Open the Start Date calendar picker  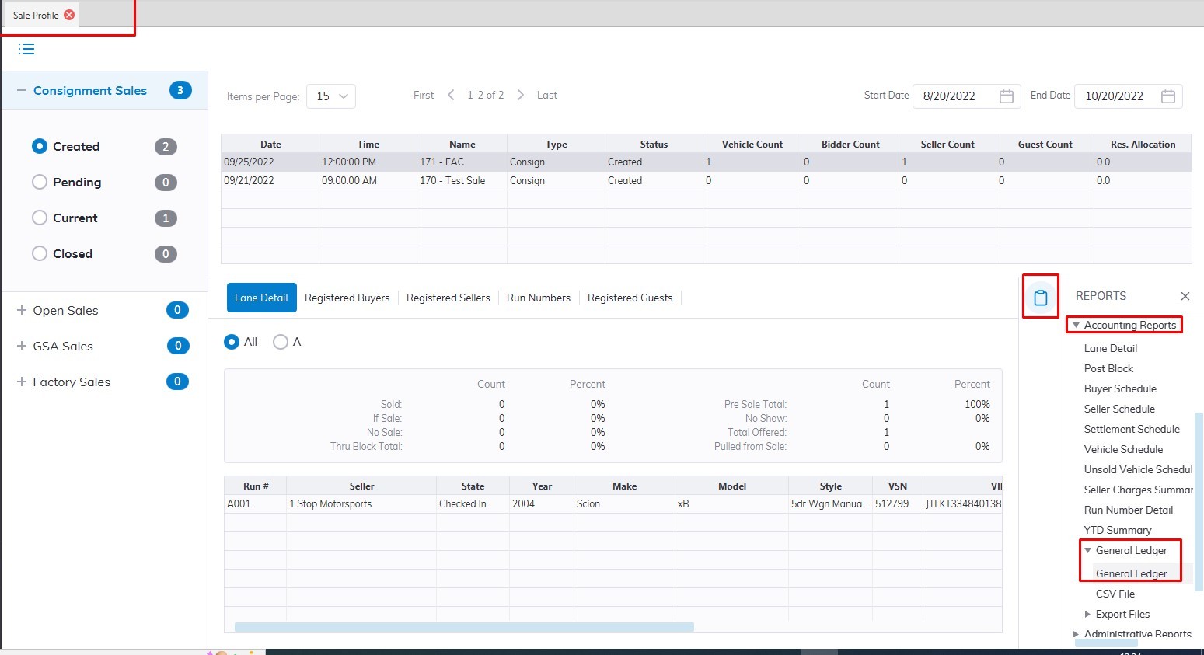pos(1006,96)
